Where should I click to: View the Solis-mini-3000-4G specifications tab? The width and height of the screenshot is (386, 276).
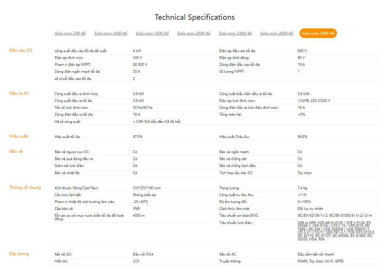[277, 33]
